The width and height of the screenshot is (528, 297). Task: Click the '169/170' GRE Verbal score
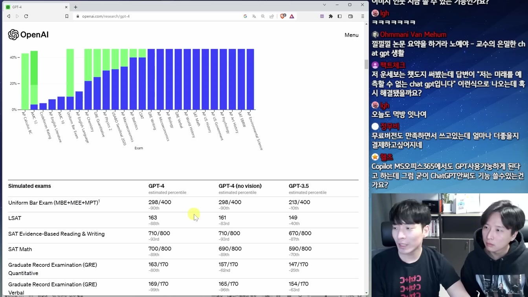[158, 284]
